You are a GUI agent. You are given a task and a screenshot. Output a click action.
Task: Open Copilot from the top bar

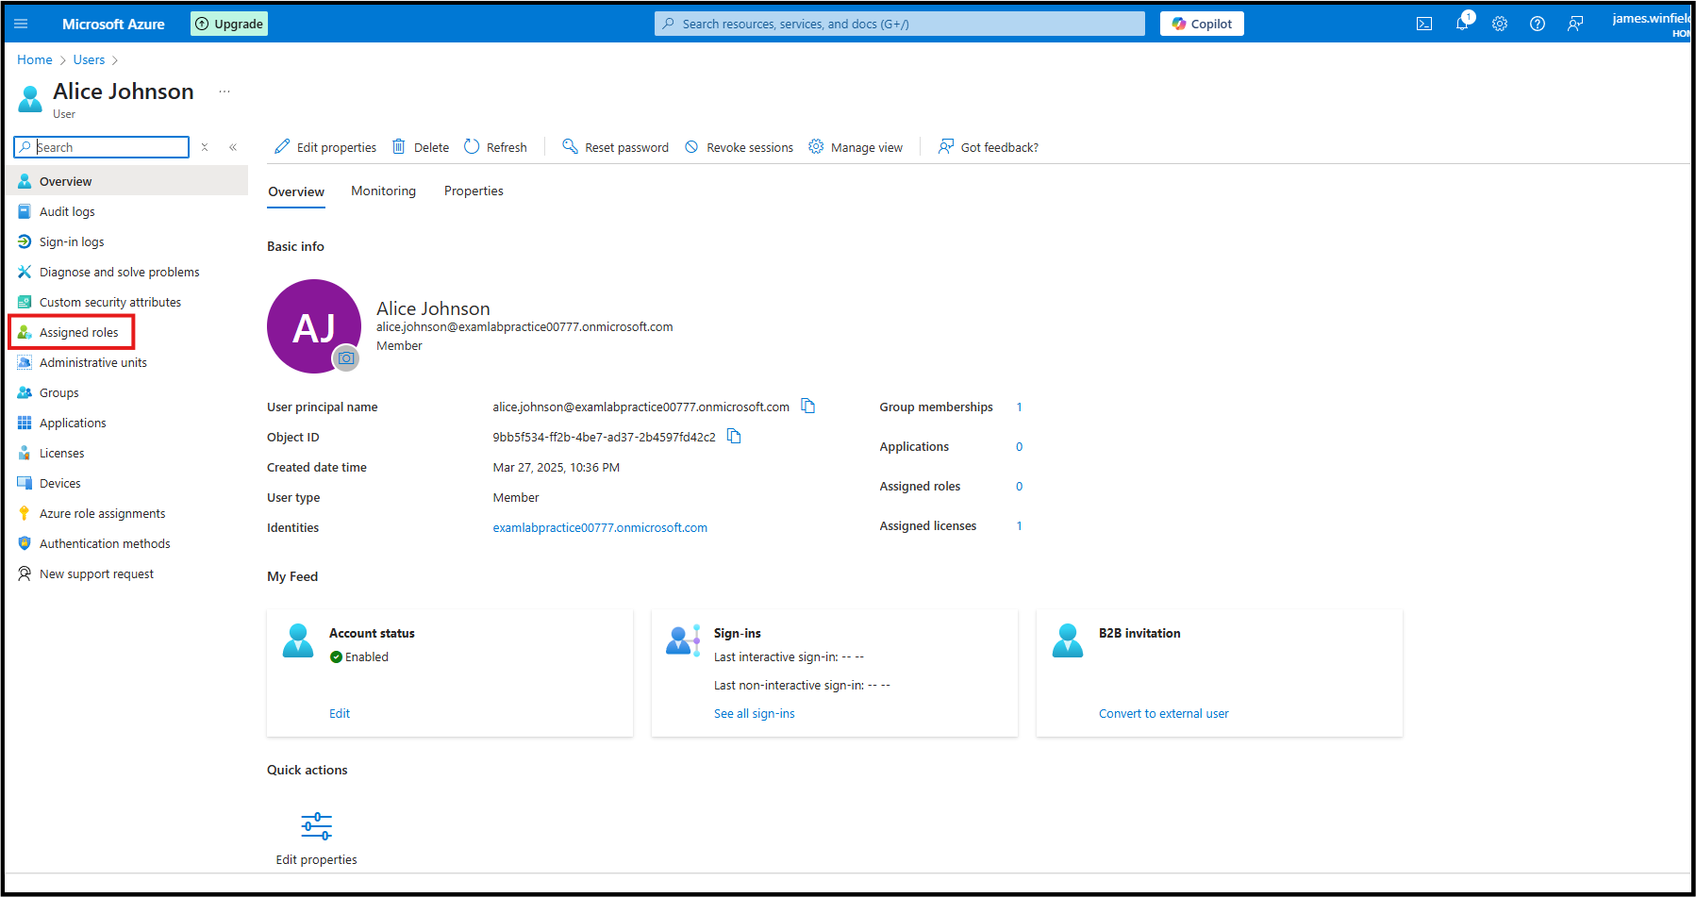(x=1202, y=24)
